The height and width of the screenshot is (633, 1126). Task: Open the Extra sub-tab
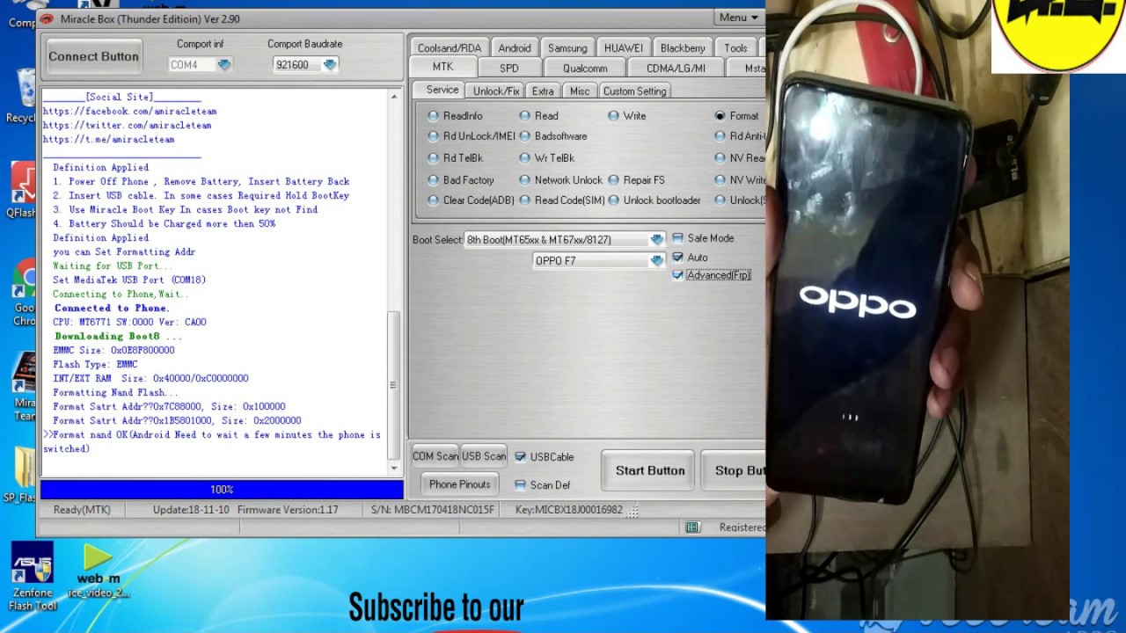click(x=543, y=91)
